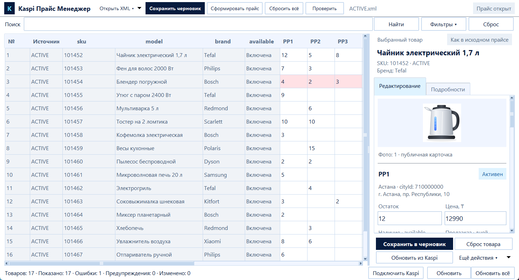Click the table's scroll-down arrow
Image resolution: width=519 pixels, height=280 pixels.
[365, 258]
